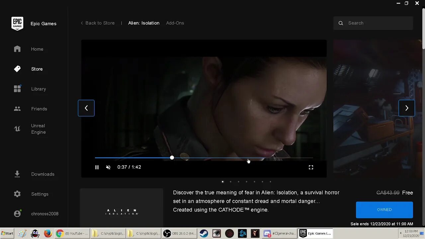This screenshot has height=239, width=425.
Task: Select the third carousel dot
Action: (238, 182)
